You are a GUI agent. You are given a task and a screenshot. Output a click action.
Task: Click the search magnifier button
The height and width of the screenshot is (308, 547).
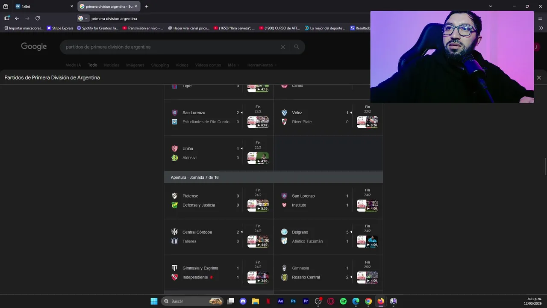[297, 47]
